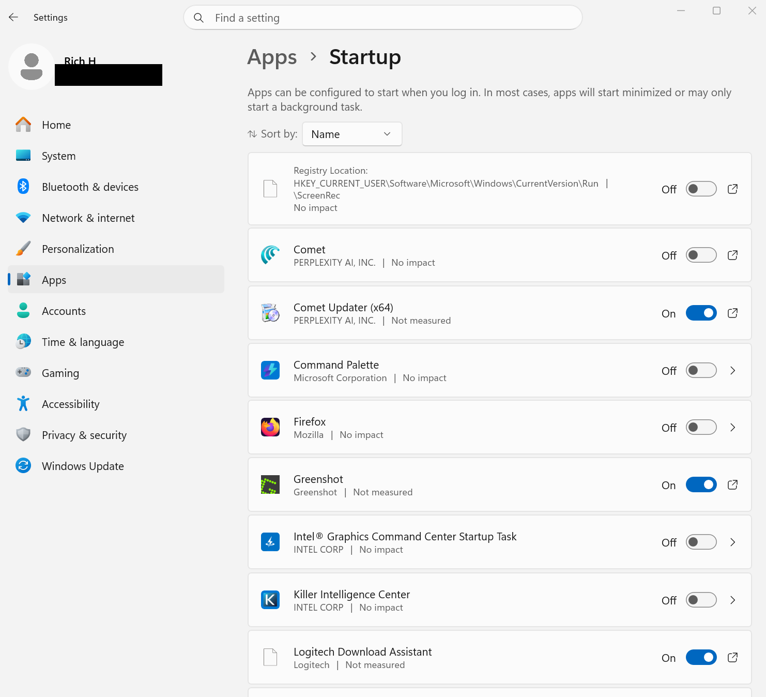Viewport: 766px width, 697px height.
Task: Click the user avatar picture
Action: [32, 67]
